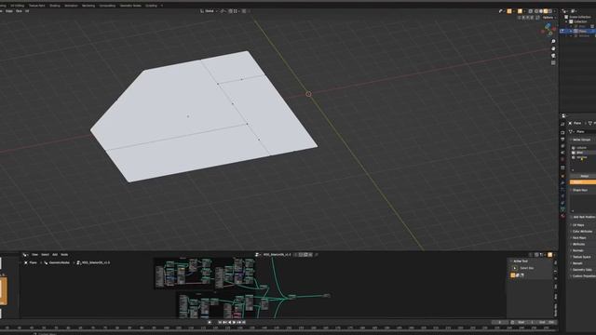Select rendered shading mode
Viewport: 596px width, 335px height.
click(x=550, y=11)
